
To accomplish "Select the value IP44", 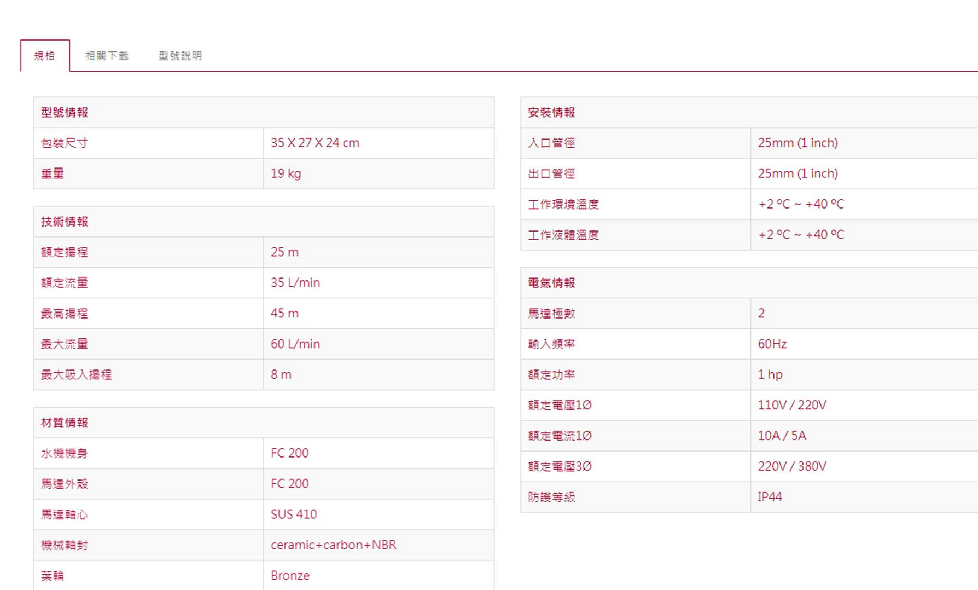I will [770, 497].
